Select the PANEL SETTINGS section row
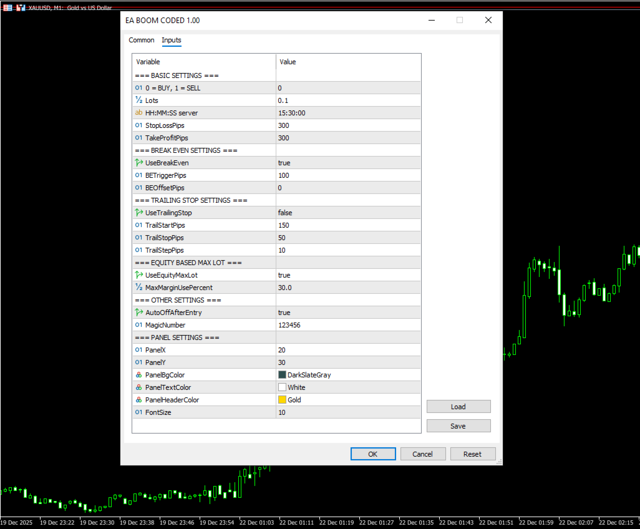This screenshot has height=529, width=640. [x=276, y=337]
